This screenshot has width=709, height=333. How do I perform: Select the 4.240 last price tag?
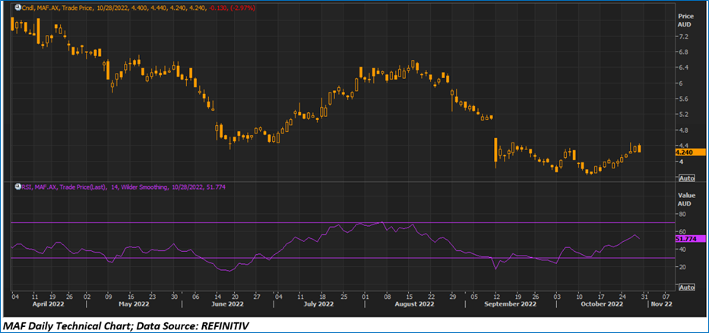click(690, 152)
